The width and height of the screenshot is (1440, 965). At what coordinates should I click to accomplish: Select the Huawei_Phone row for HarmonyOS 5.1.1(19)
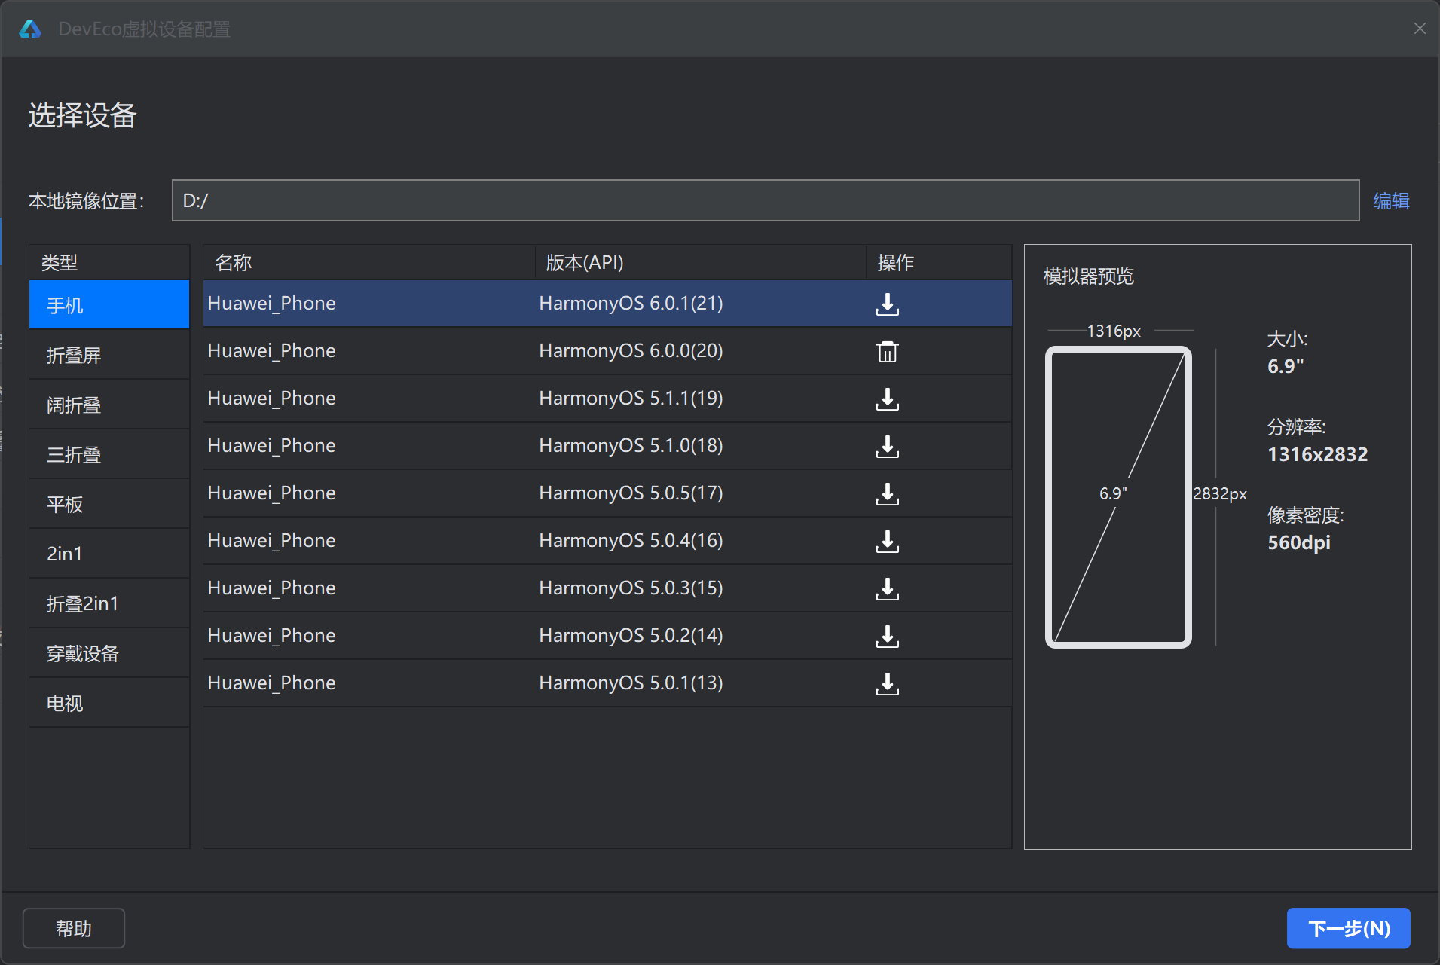click(607, 399)
